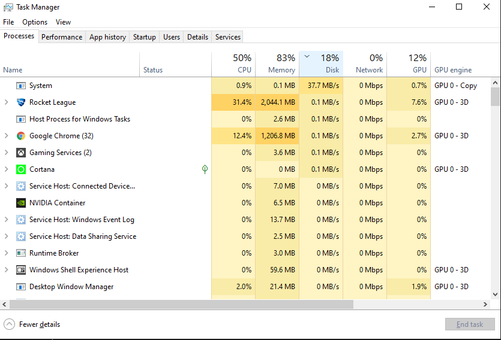
Task: Select the Desktop Window Manager row name
Action: click(x=71, y=287)
